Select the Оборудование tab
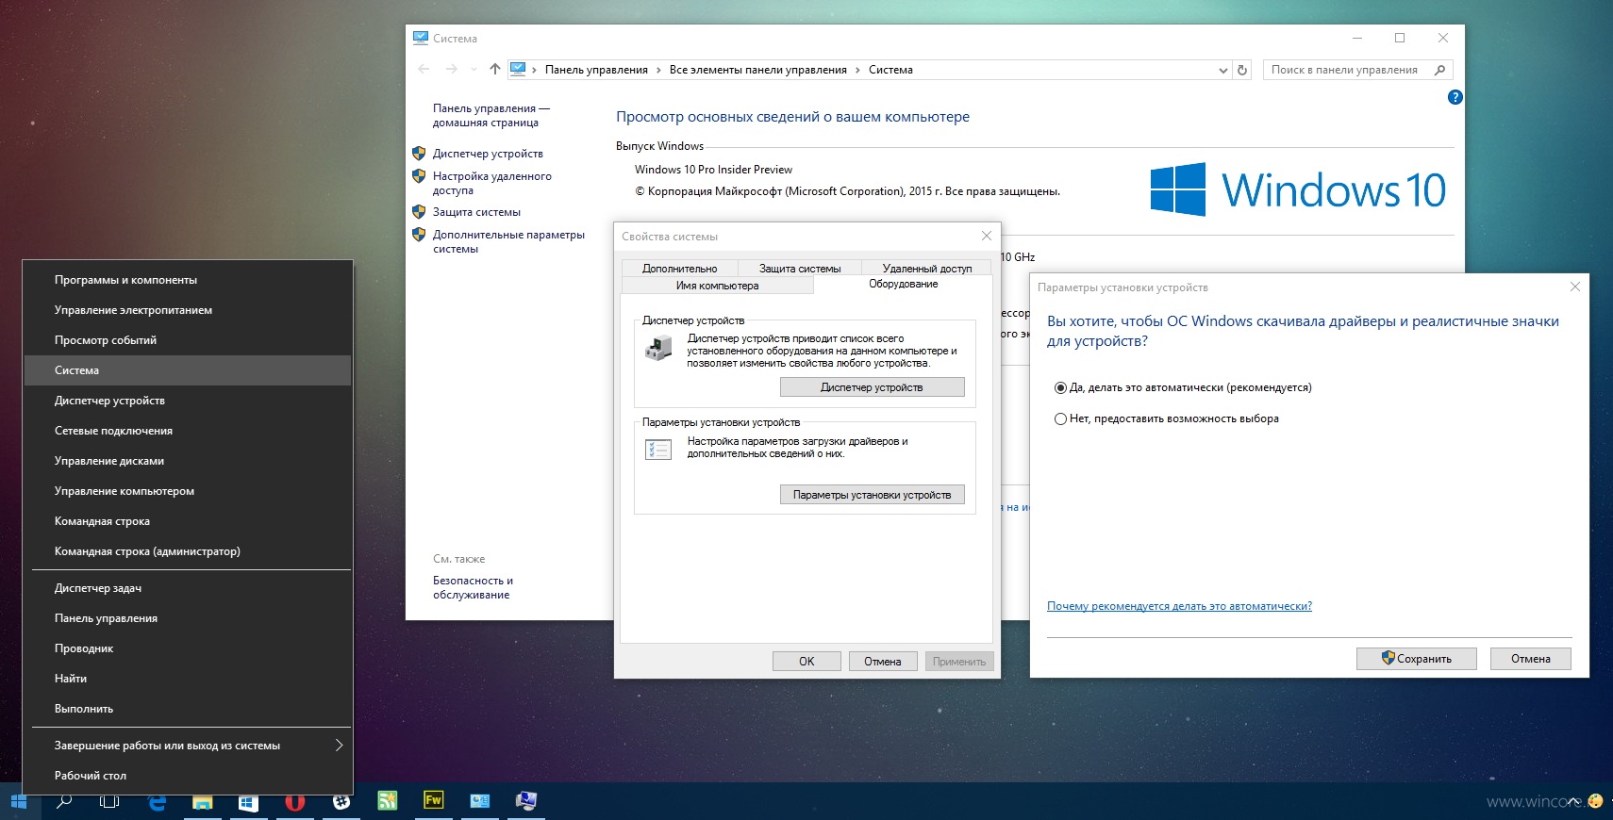 click(x=904, y=284)
